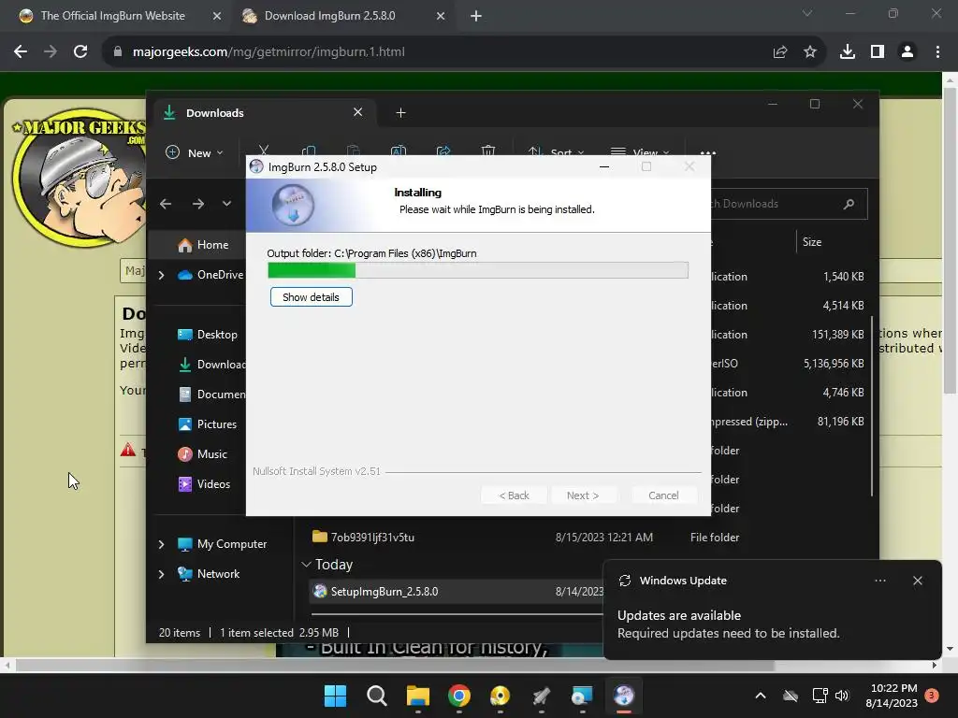Select the SetupImgBurn_2.5.8.0 file

(457, 592)
